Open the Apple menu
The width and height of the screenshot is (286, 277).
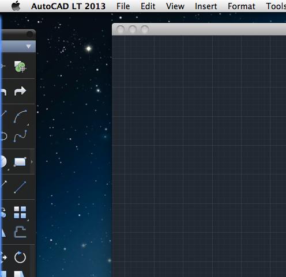pyautogui.click(x=16, y=6)
